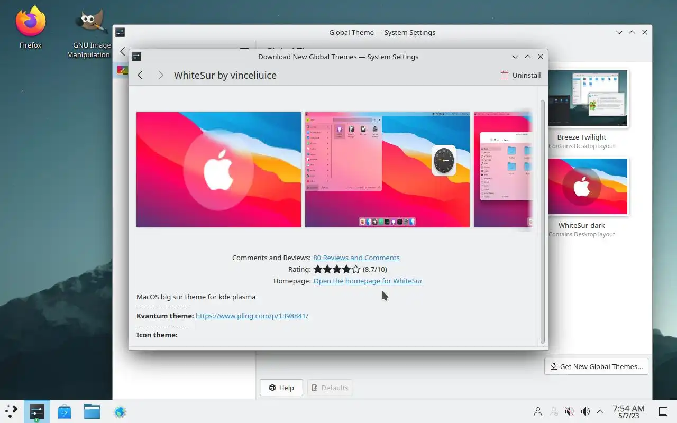Click the grayed-out network tray icon
This screenshot has height=423, width=677.
tap(554, 411)
